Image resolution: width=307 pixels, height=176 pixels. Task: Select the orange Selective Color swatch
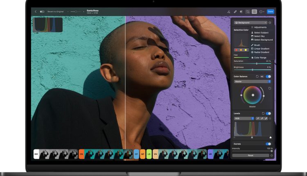(241, 50)
